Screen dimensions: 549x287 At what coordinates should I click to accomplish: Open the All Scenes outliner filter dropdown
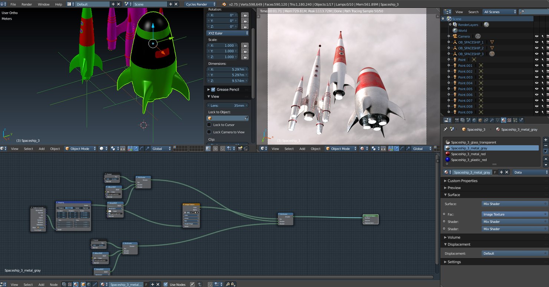(x=500, y=12)
